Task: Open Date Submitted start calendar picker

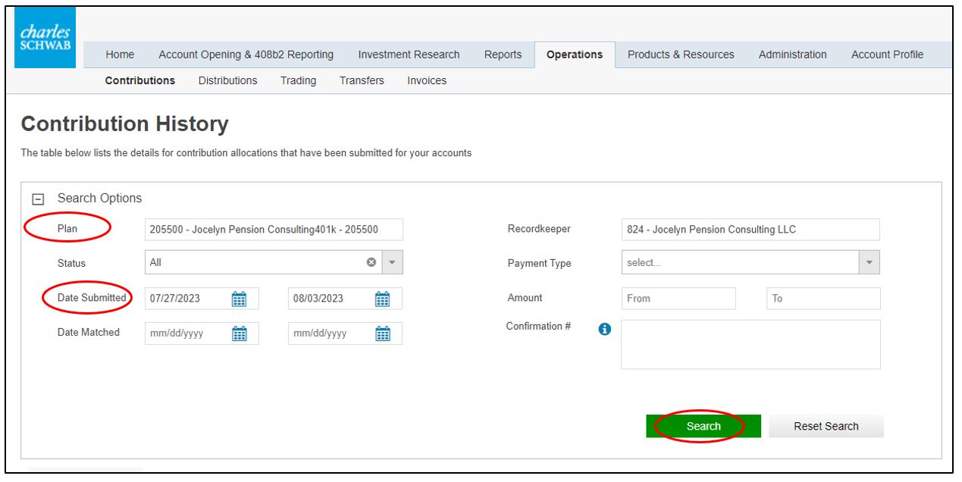Action: click(x=239, y=299)
